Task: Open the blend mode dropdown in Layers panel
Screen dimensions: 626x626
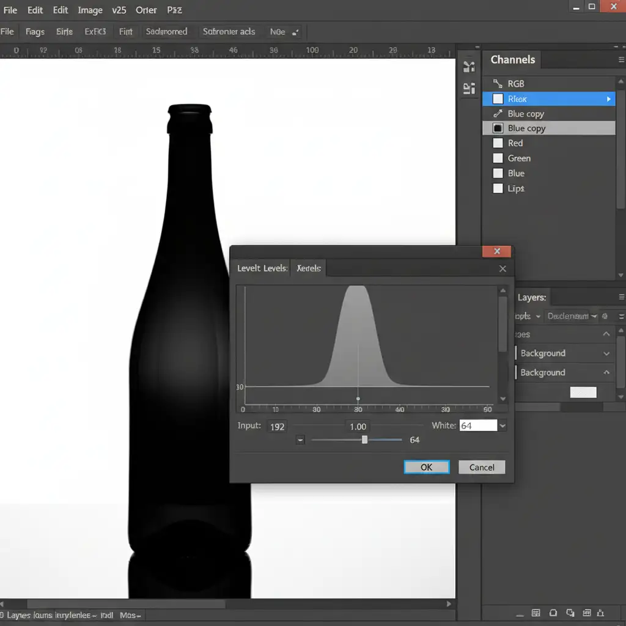Action: tap(572, 316)
